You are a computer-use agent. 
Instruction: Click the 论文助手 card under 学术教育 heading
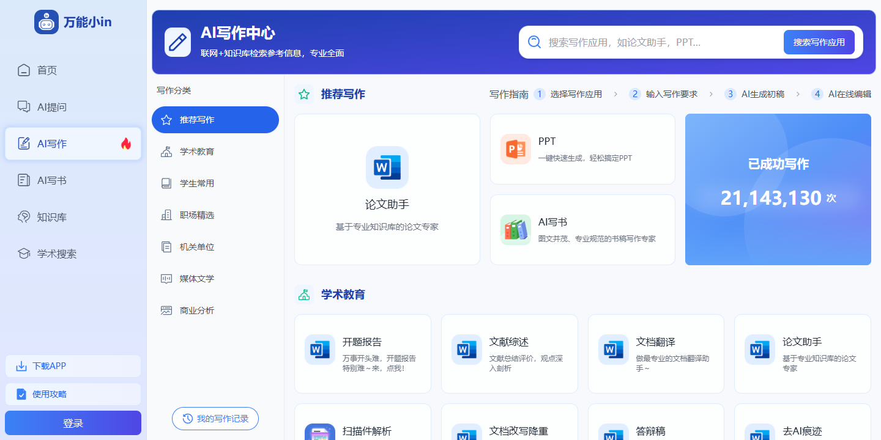803,354
